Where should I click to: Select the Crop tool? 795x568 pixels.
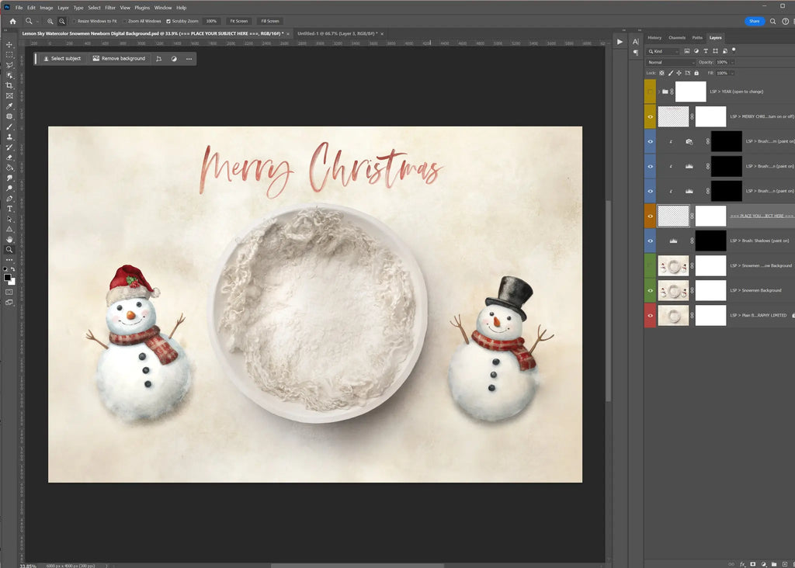coord(9,85)
